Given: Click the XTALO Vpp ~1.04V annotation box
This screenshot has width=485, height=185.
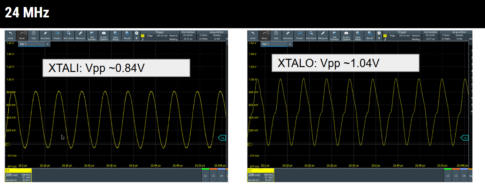Looking at the screenshot, I should tap(346, 63).
